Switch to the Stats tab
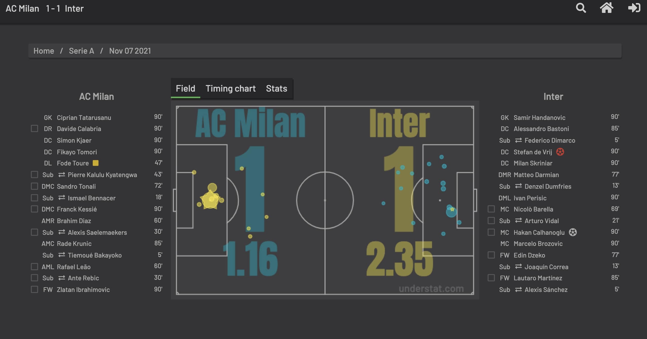Screen dimensions: 647x339 click(x=276, y=88)
